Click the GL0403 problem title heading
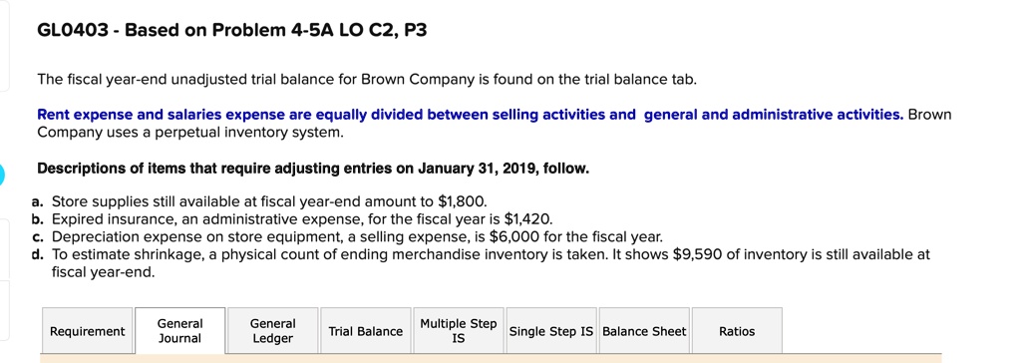 click(231, 30)
